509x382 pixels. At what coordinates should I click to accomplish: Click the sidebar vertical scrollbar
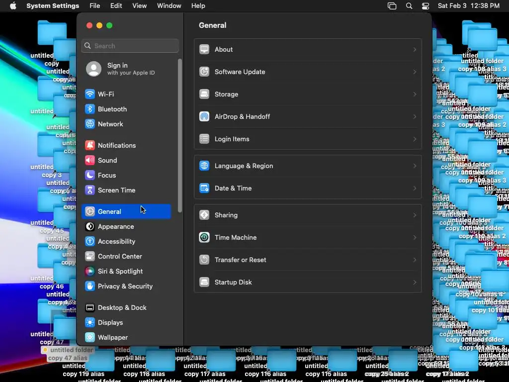coord(180,136)
